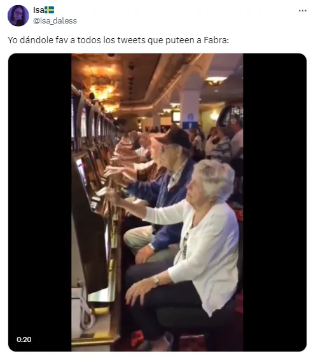Click the tweet text mentioning Fabra

point(118,41)
